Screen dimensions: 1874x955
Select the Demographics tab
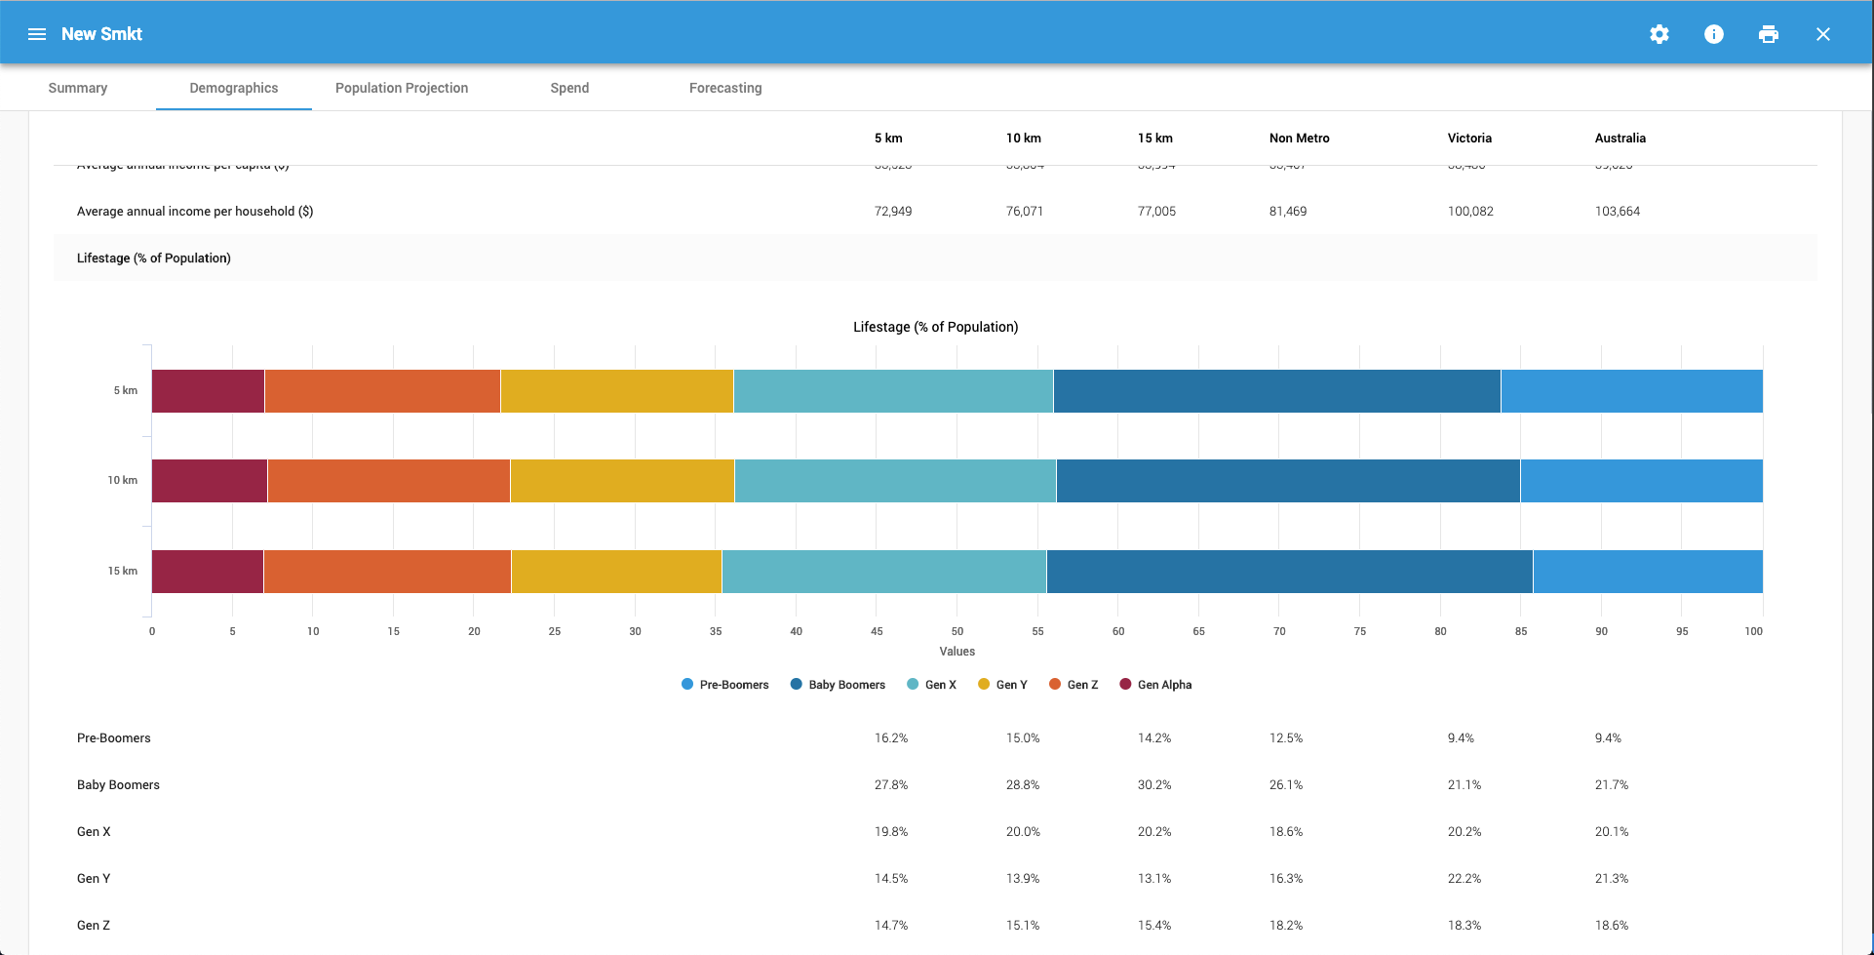point(234,88)
